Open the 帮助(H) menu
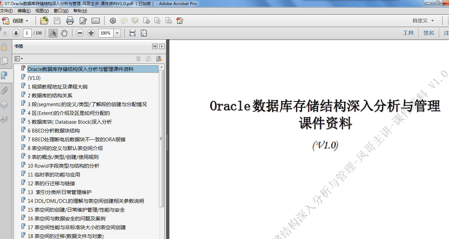 pyautogui.click(x=80, y=11)
